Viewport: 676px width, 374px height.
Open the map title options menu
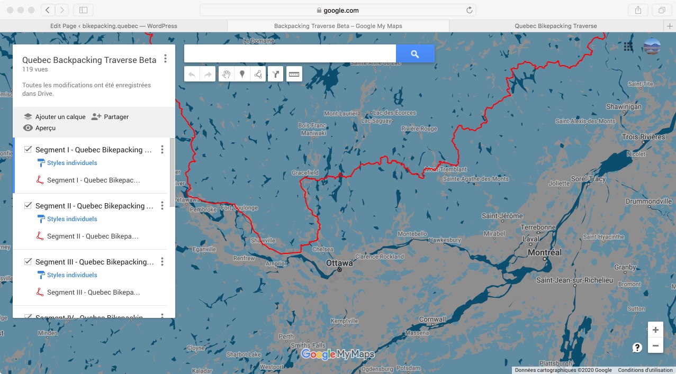pos(166,59)
